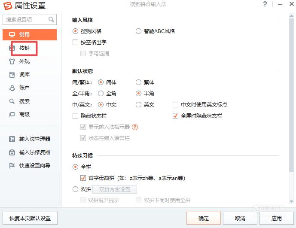Click the 取消 button

click(240, 219)
